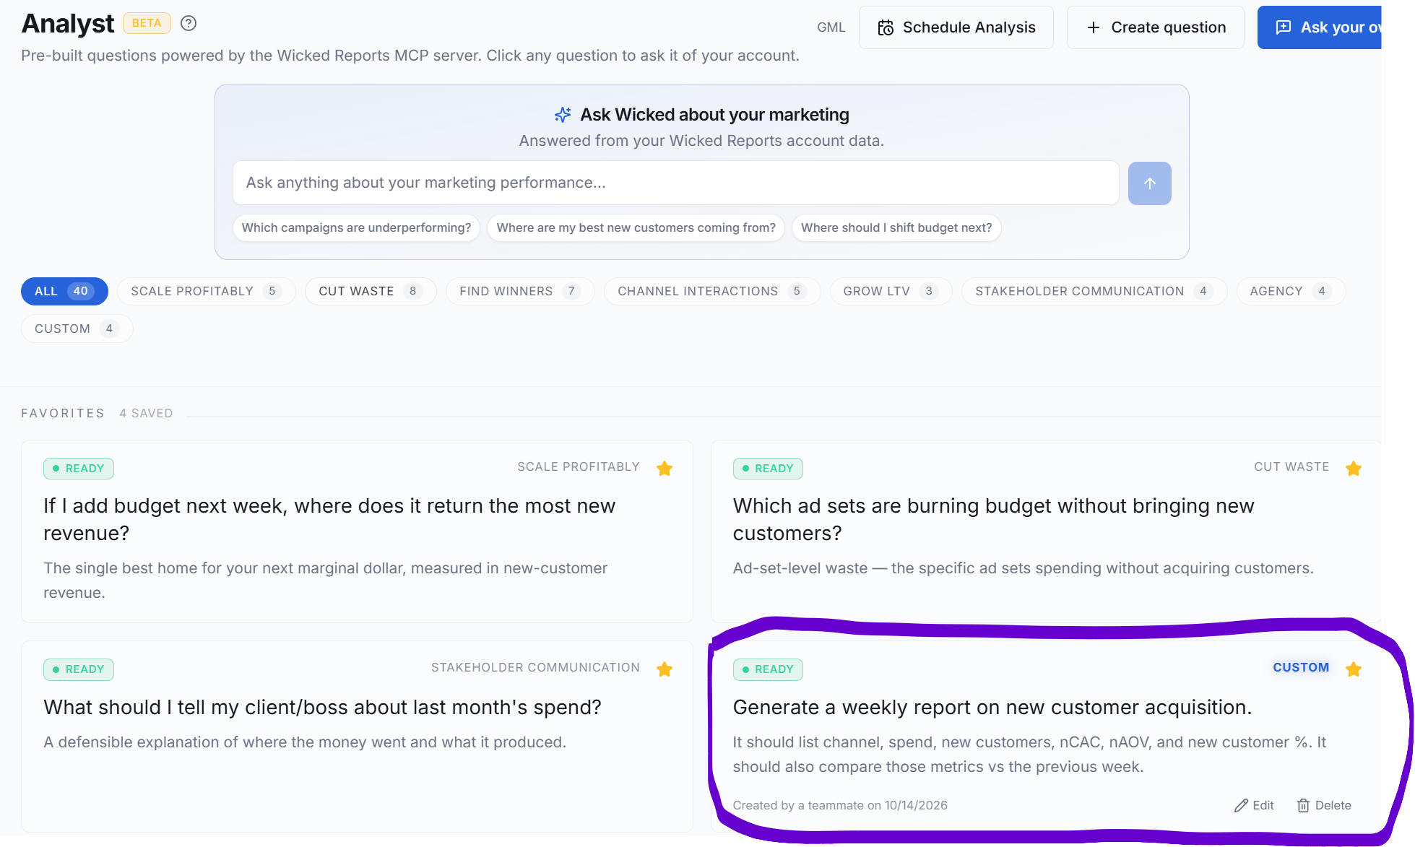The width and height of the screenshot is (1415, 847).
Task: Select the ALL 40 filter tab
Action: coord(64,291)
